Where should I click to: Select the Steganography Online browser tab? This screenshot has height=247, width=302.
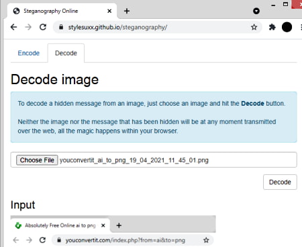(x=62, y=11)
